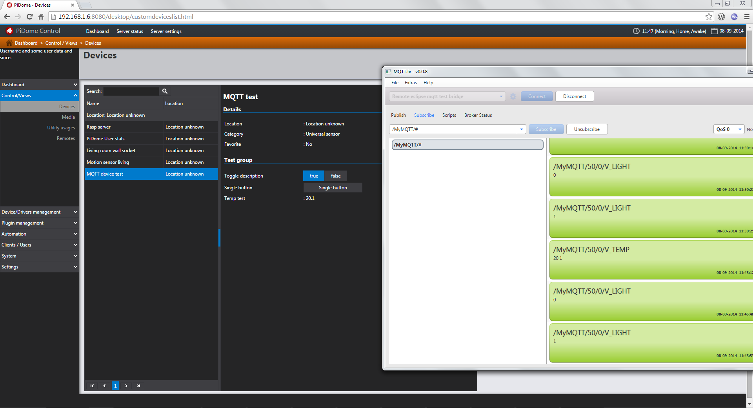Image resolution: width=753 pixels, height=408 pixels.
Task: Select the Living room wall socket row
Action: click(x=151, y=151)
